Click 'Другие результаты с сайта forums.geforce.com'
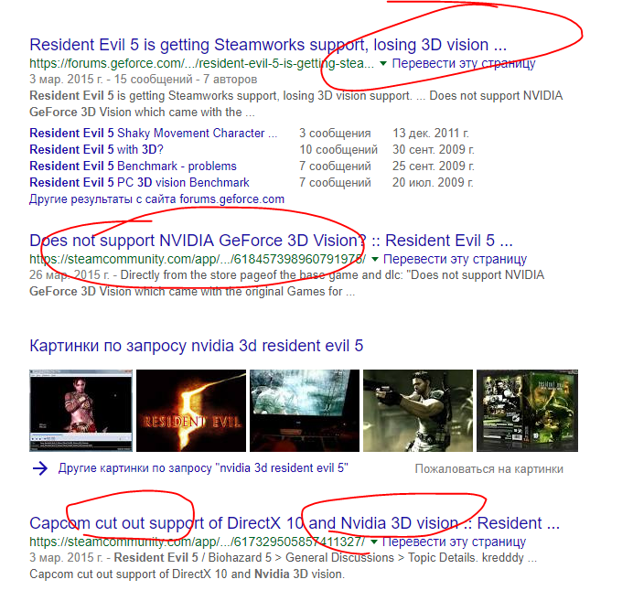Screen dimensions: 633x601 [x=156, y=199]
